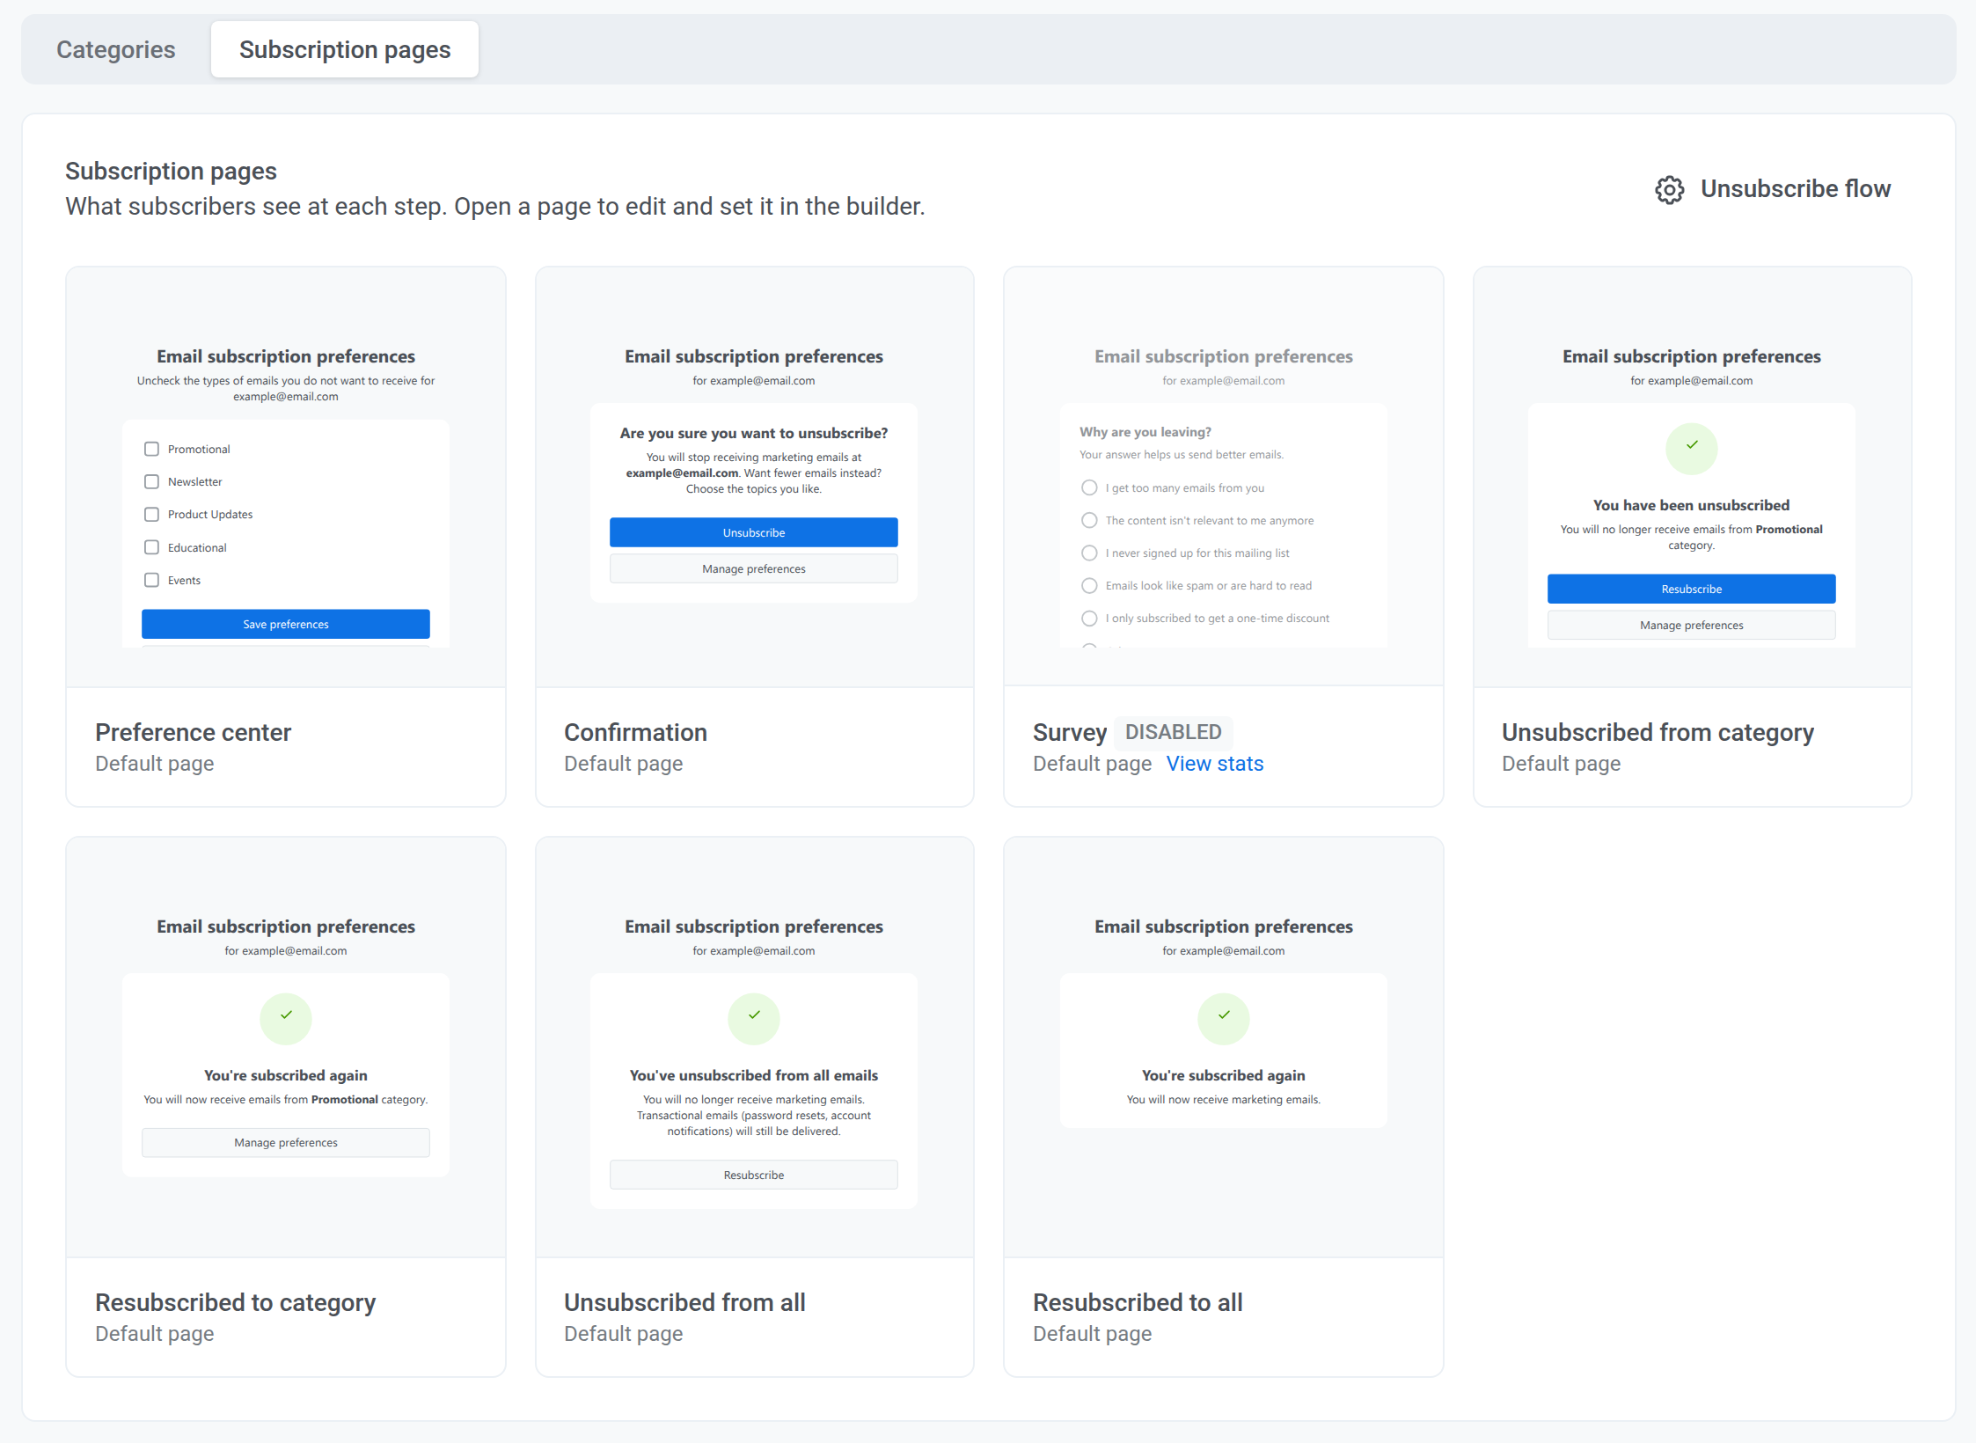Click the Resubscribed to category title
The width and height of the screenshot is (1976, 1443).
[x=235, y=1302]
